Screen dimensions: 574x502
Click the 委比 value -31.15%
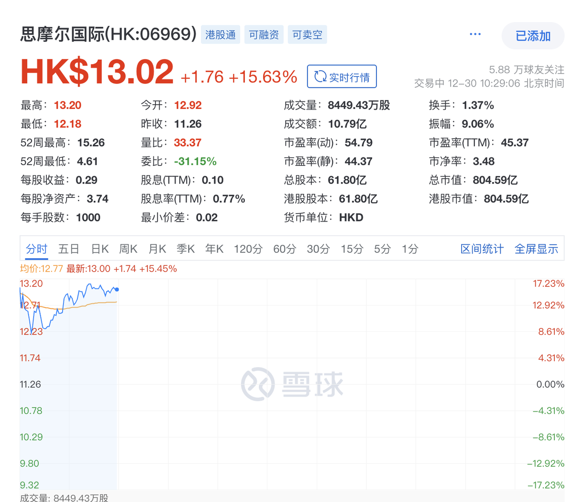pos(195,161)
